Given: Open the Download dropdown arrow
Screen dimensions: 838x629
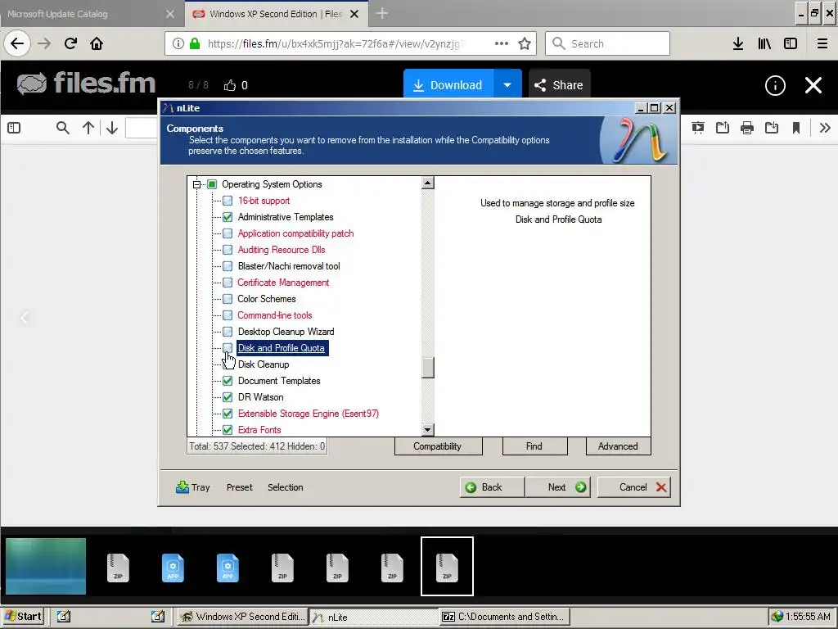Looking at the screenshot, I should coord(507,85).
